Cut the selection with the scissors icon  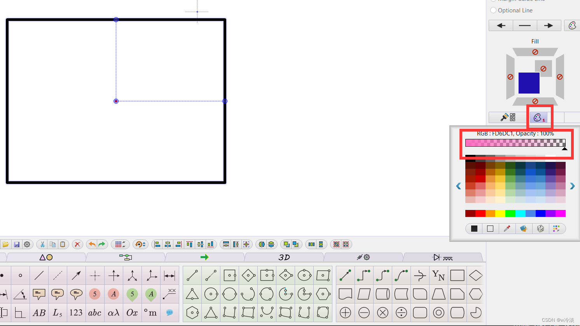(42, 244)
